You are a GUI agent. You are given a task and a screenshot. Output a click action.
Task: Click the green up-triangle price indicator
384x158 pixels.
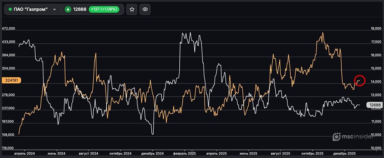(68, 9)
